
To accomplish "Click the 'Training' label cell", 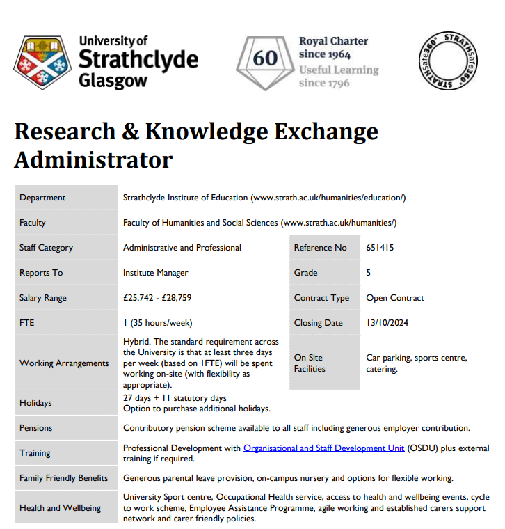I will click(66, 452).
